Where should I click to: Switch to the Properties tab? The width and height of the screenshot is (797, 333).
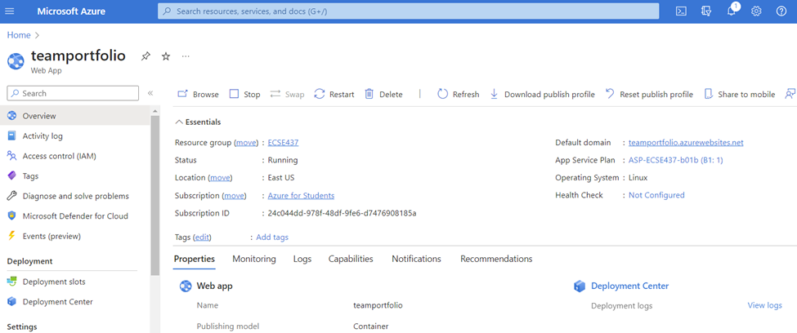pyautogui.click(x=195, y=259)
